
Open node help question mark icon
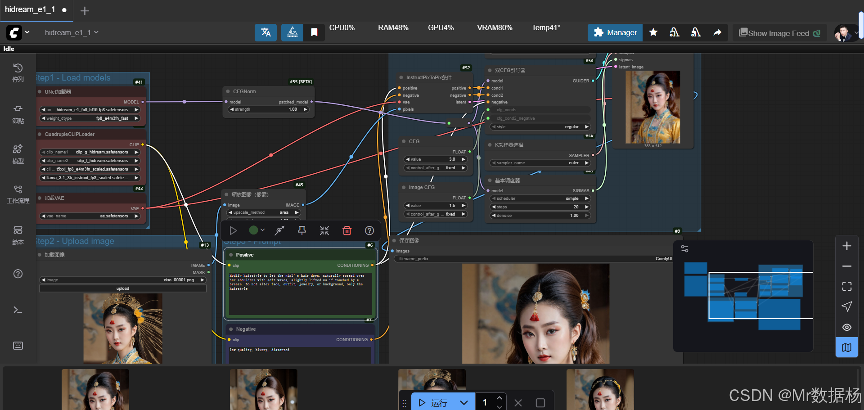click(x=369, y=230)
